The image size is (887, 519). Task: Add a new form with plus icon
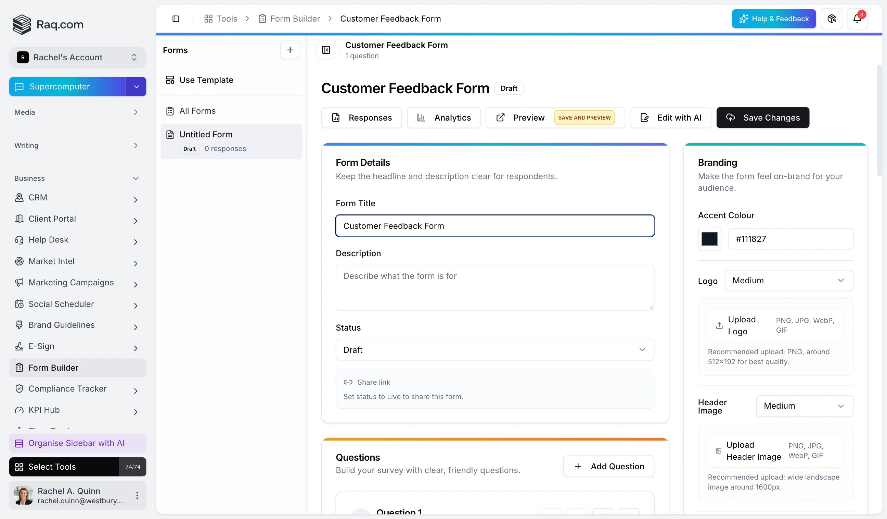[x=290, y=50]
